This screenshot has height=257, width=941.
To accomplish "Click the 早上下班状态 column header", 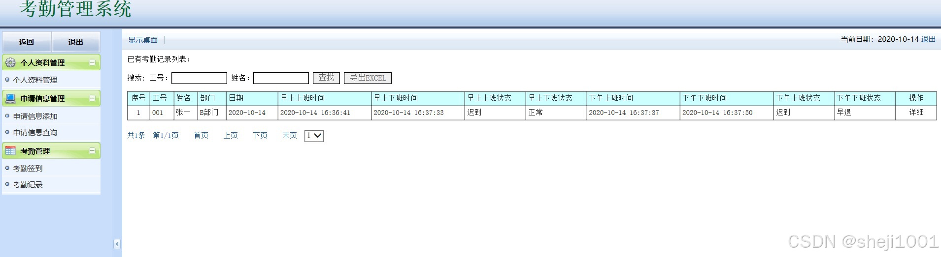I will [x=556, y=98].
